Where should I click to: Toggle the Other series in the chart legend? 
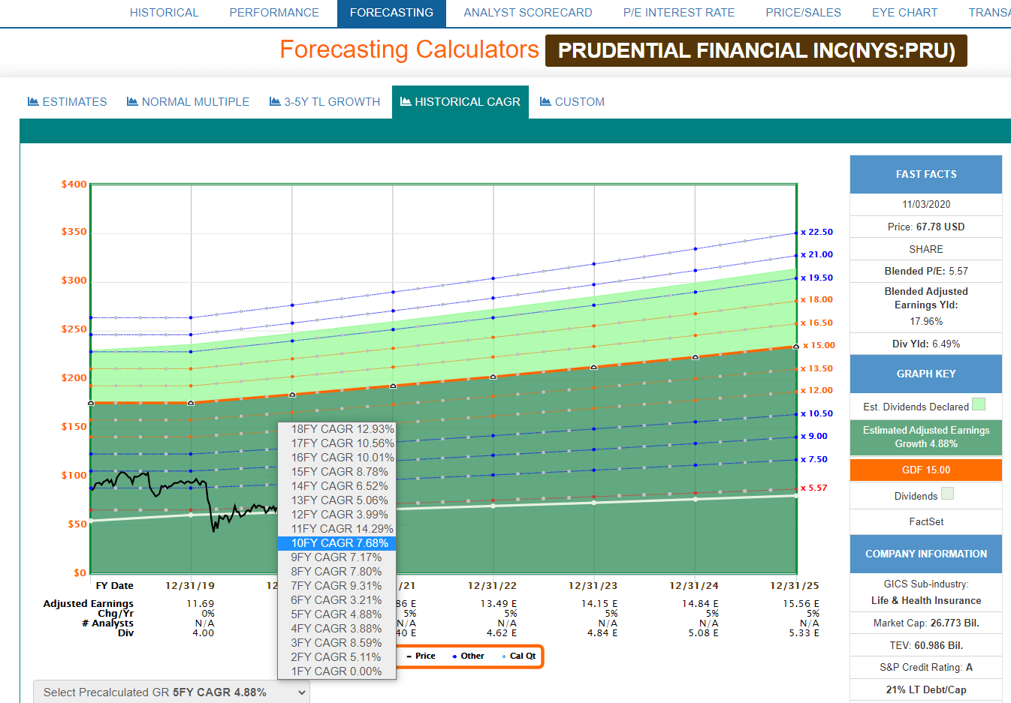pos(468,656)
